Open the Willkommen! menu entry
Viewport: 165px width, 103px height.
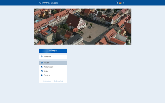click(x=53, y=67)
